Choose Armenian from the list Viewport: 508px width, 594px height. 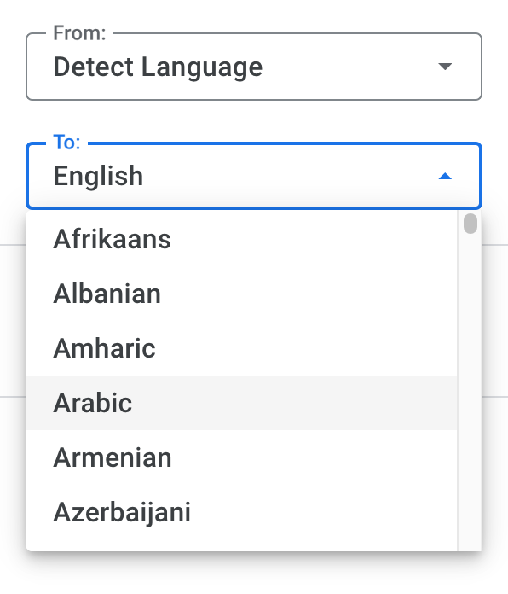(241, 457)
